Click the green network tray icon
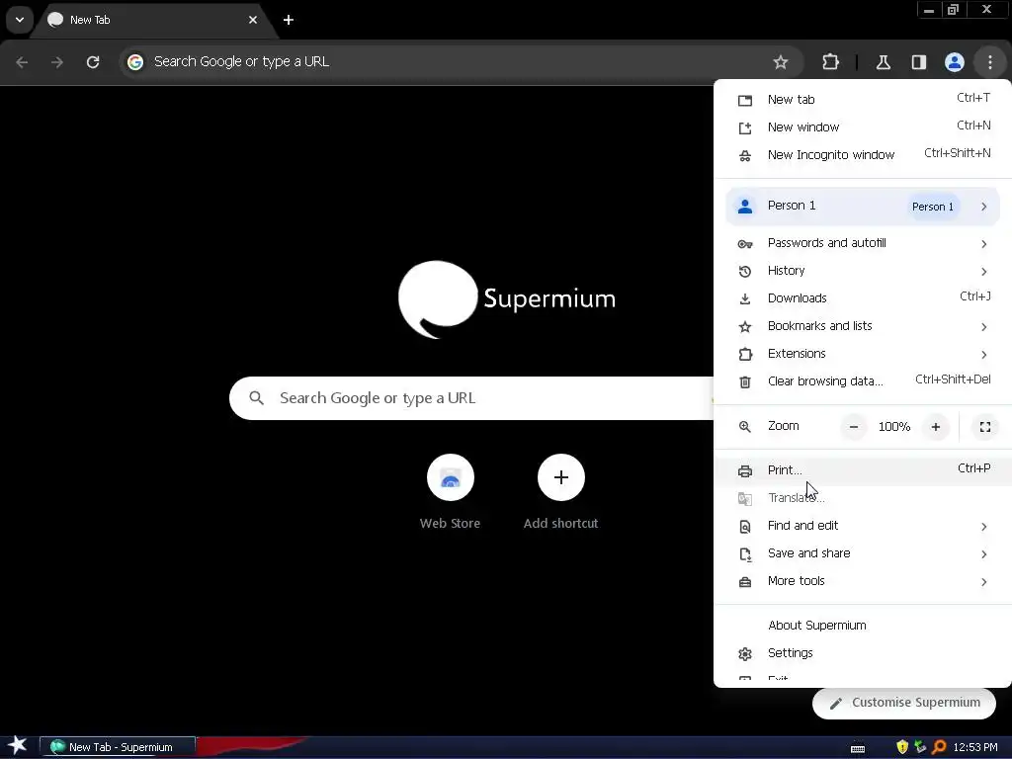 pyautogui.click(x=920, y=747)
